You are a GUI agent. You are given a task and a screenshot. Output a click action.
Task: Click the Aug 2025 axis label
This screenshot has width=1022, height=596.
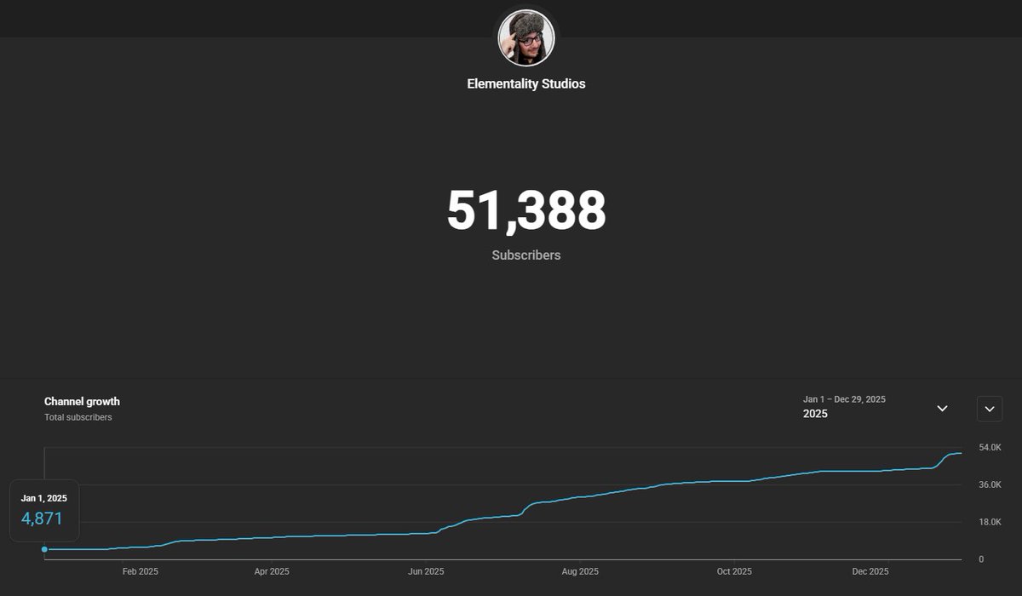click(580, 571)
